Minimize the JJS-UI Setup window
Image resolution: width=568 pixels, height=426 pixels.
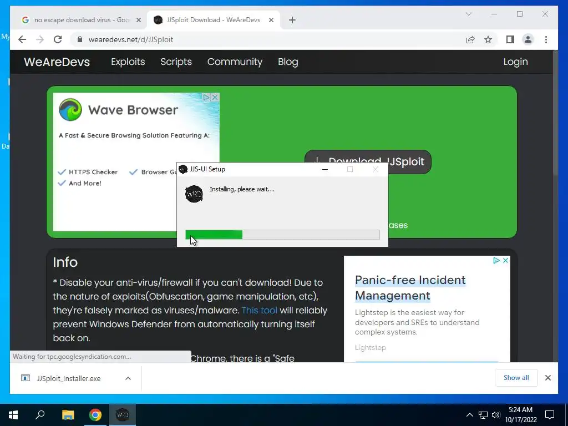(x=325, y=169)
